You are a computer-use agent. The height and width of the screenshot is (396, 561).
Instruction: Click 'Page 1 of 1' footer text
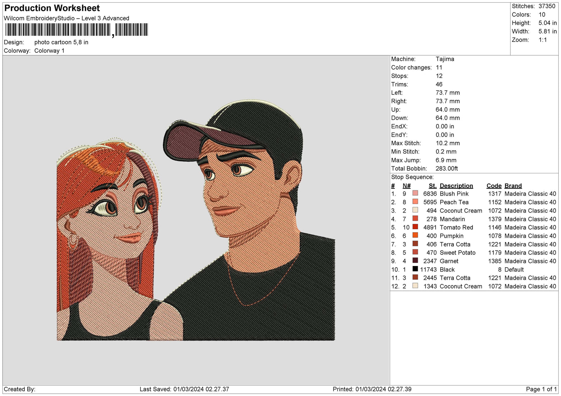pyautogui.click(x=542, y=389)
